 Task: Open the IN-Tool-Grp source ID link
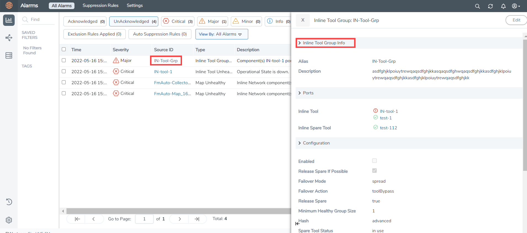pyautogui.click(x=166, y=61)
